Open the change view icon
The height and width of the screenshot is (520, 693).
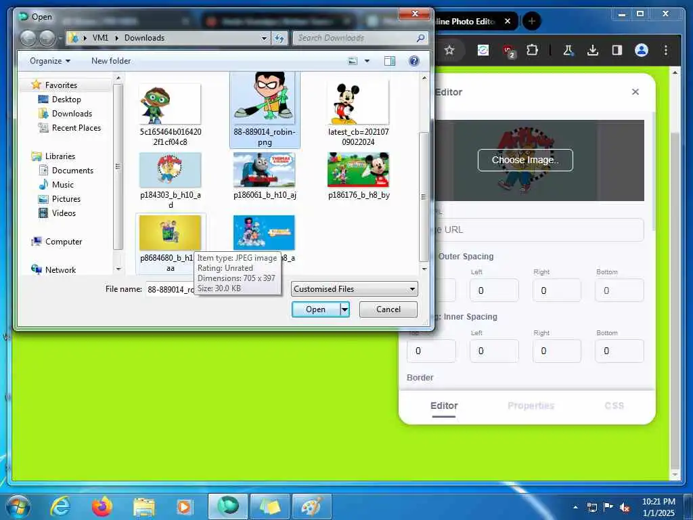click(x=353, y=61)
